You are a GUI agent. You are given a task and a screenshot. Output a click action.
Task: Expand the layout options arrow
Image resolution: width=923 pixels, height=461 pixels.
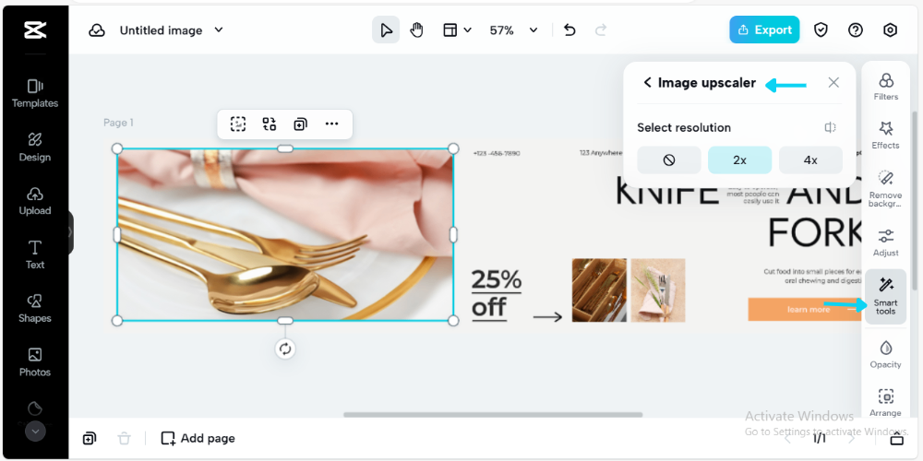pyautogui.click(x=468, y=30)
